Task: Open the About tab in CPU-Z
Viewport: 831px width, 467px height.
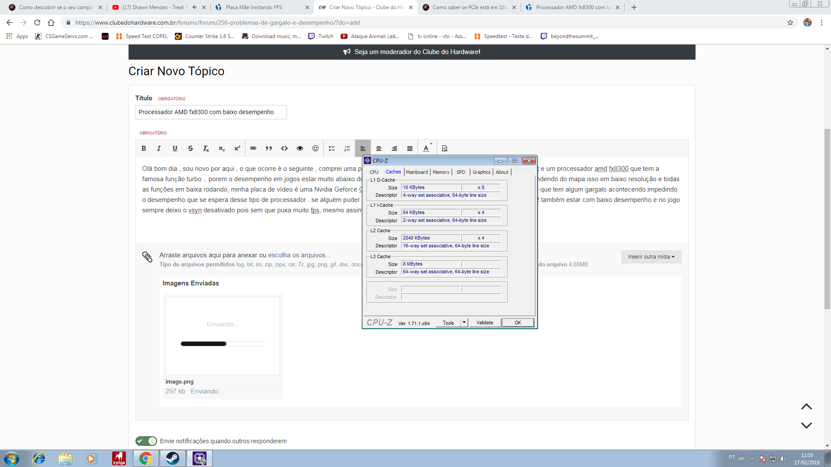Action: (502, 172)
